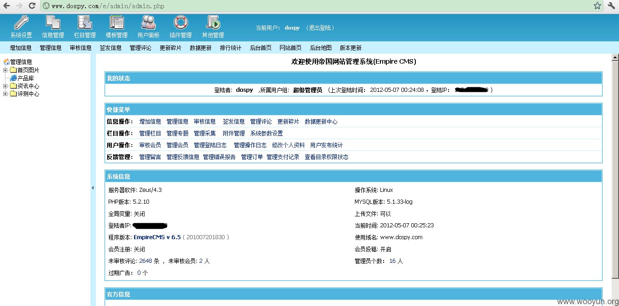Click 管理专题 quick link

coord(178,133)
